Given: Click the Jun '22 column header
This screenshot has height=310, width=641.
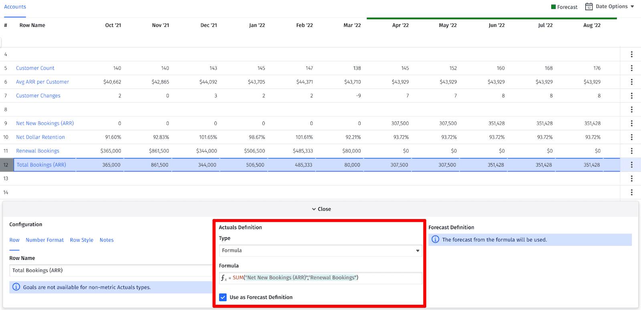Looking at the screenshot, I should (496, 25).
